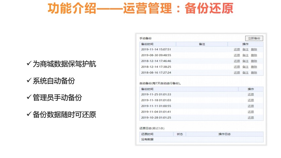Restore the 2019-11-14 15:07:51 manual backup
Viewport: 281px width, 158px height.
(x=237, y=49)
